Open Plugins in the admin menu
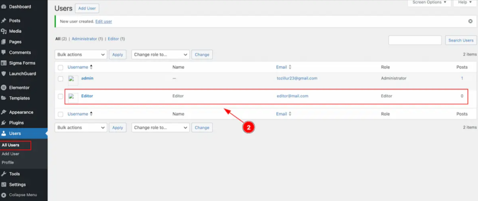Screen dimensions: 478x201 [16, 123]
